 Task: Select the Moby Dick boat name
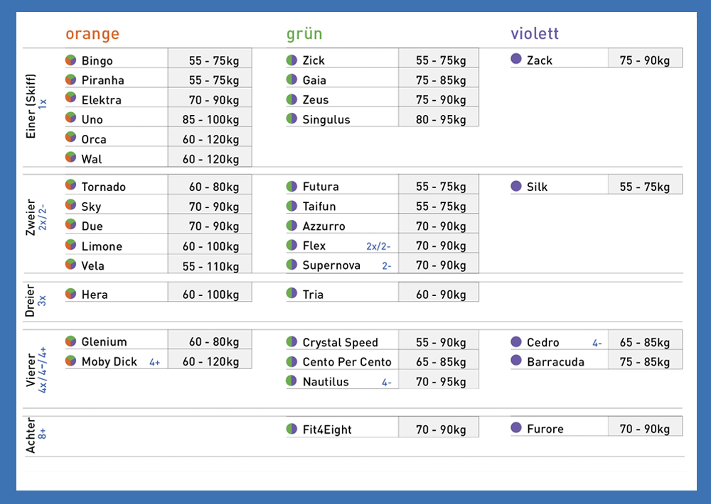pyautogui.click(x=109, y=361)
